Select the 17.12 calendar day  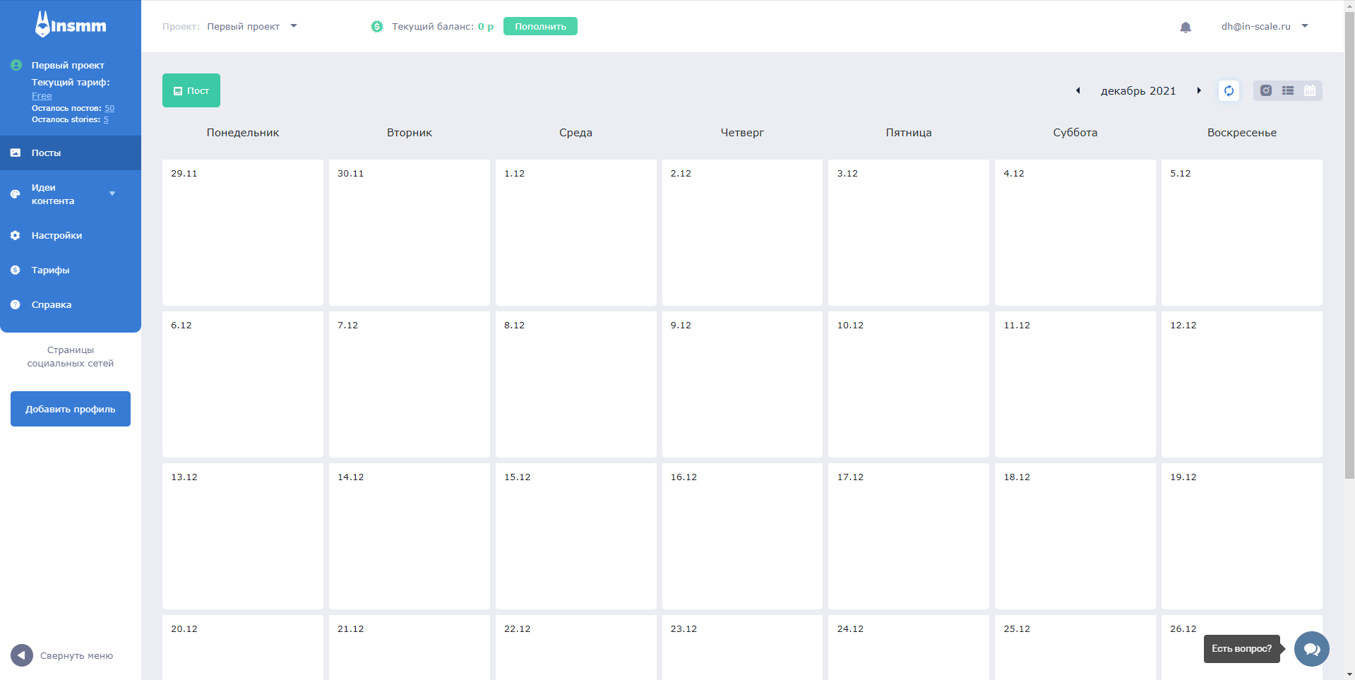click(x=909, y=536)
